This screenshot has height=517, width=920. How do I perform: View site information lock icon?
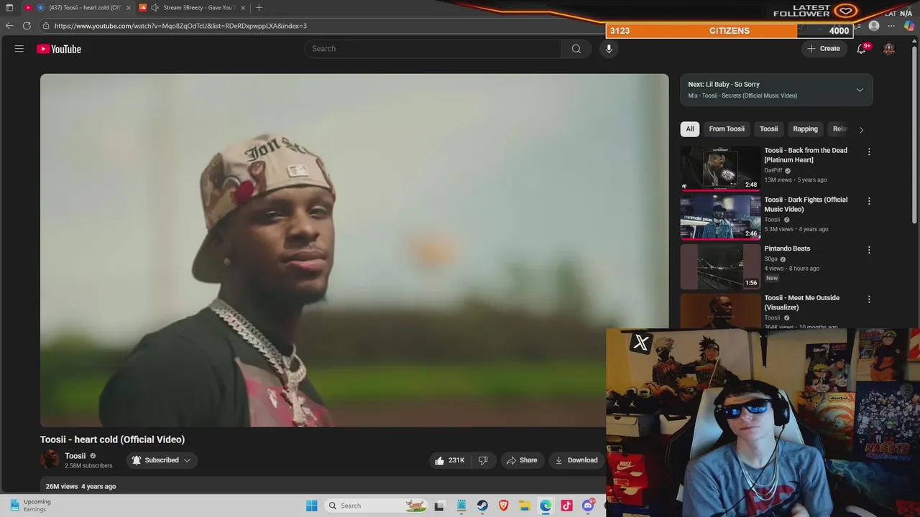(x=46, y=26)
